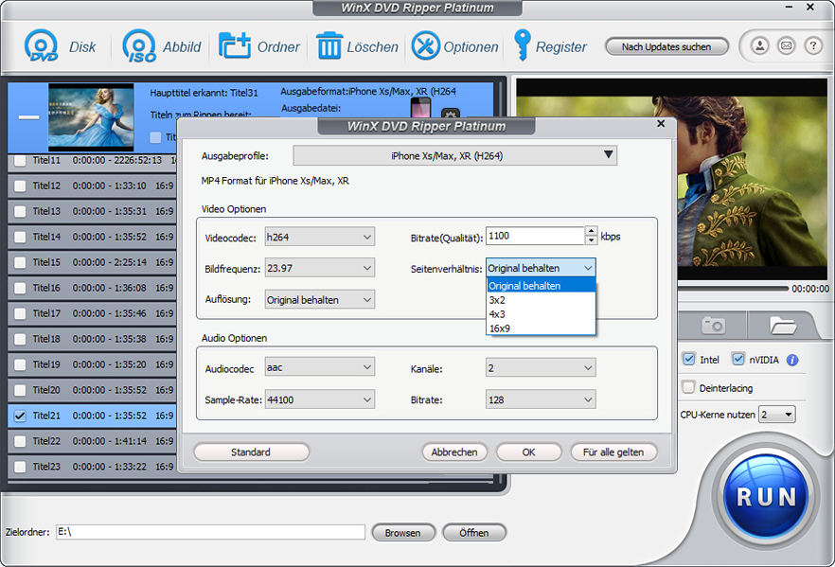The height and width of the screenshot is (567, 835).
Task: Open a DVD with the Disk icon
Action: (40, 45)
